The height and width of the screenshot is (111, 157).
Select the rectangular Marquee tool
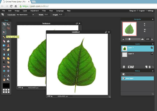coord(4,28)
